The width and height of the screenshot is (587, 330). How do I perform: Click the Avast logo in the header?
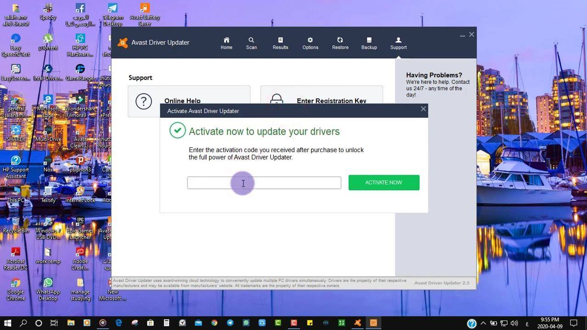click(123, 43)
